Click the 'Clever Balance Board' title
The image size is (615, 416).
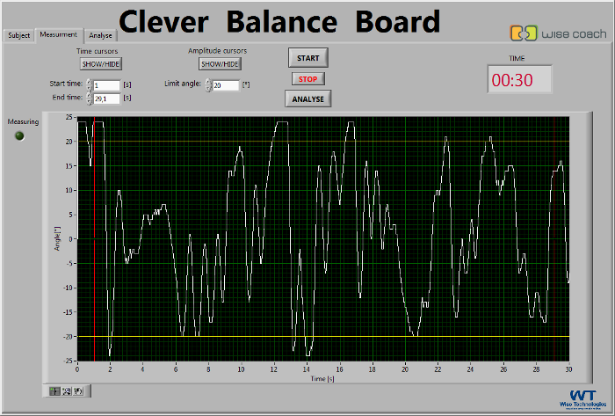coord(279,22)
